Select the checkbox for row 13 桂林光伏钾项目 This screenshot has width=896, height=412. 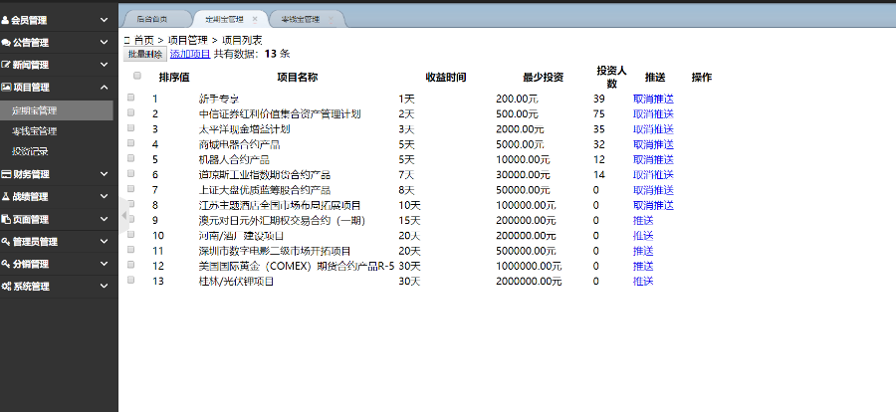(x=131, y=282)
